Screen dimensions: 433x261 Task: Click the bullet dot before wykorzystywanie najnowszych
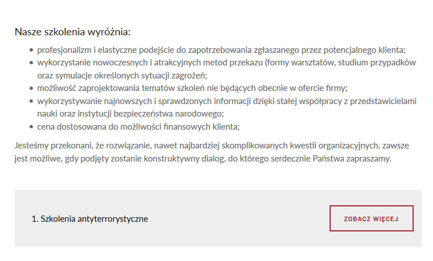coord(31,101)
